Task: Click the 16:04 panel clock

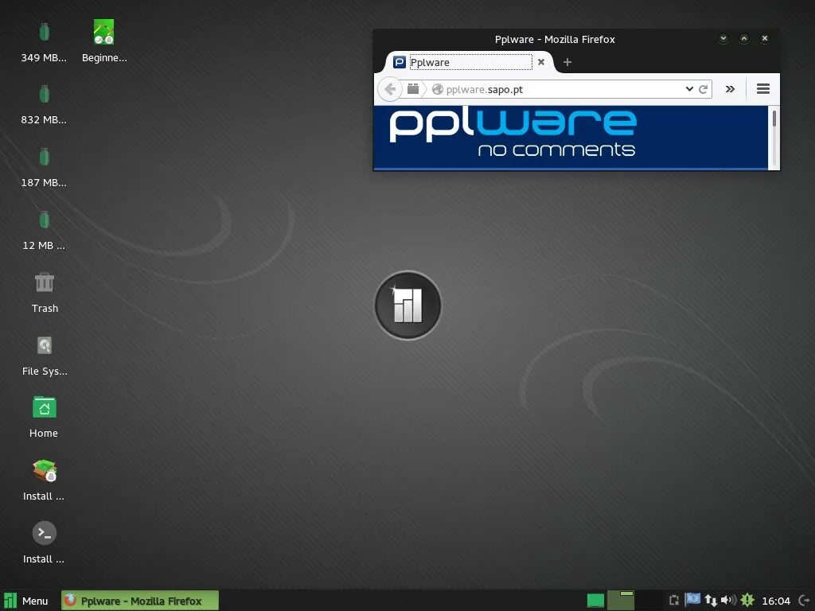Action: 775,601
